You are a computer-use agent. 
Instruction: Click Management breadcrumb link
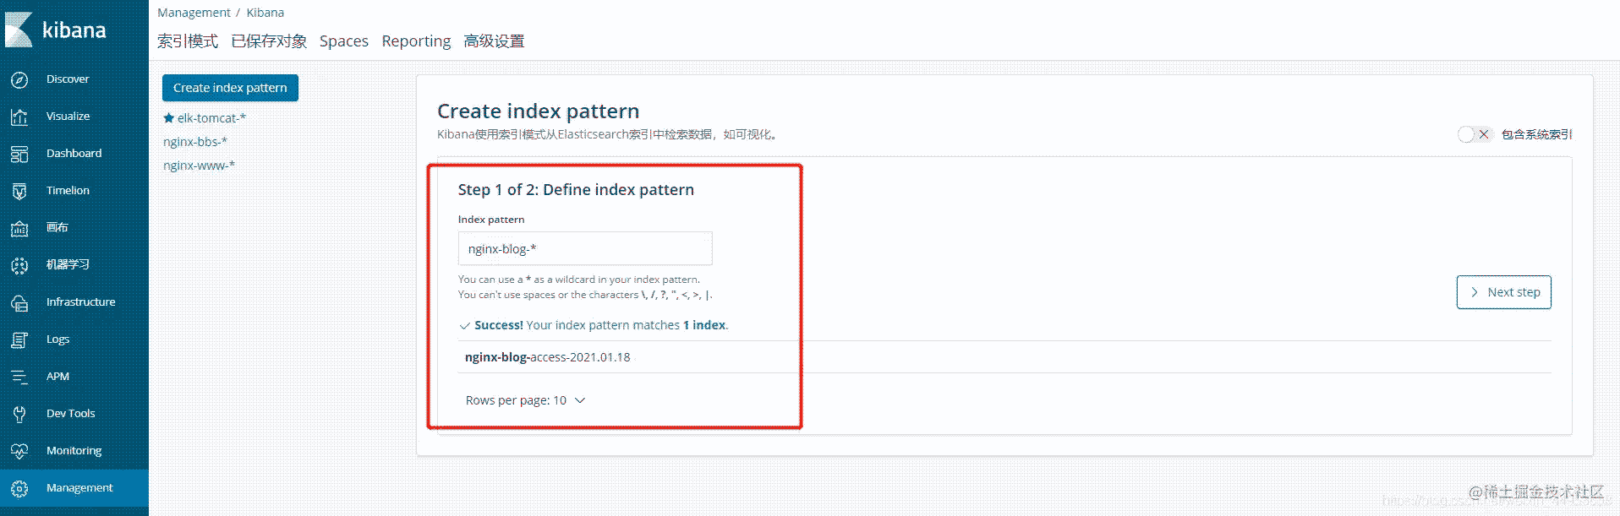[x=194, y=13]
